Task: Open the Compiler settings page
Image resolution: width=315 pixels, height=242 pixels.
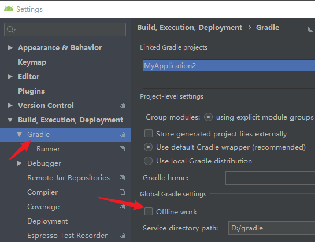Action: coord(43,192)
